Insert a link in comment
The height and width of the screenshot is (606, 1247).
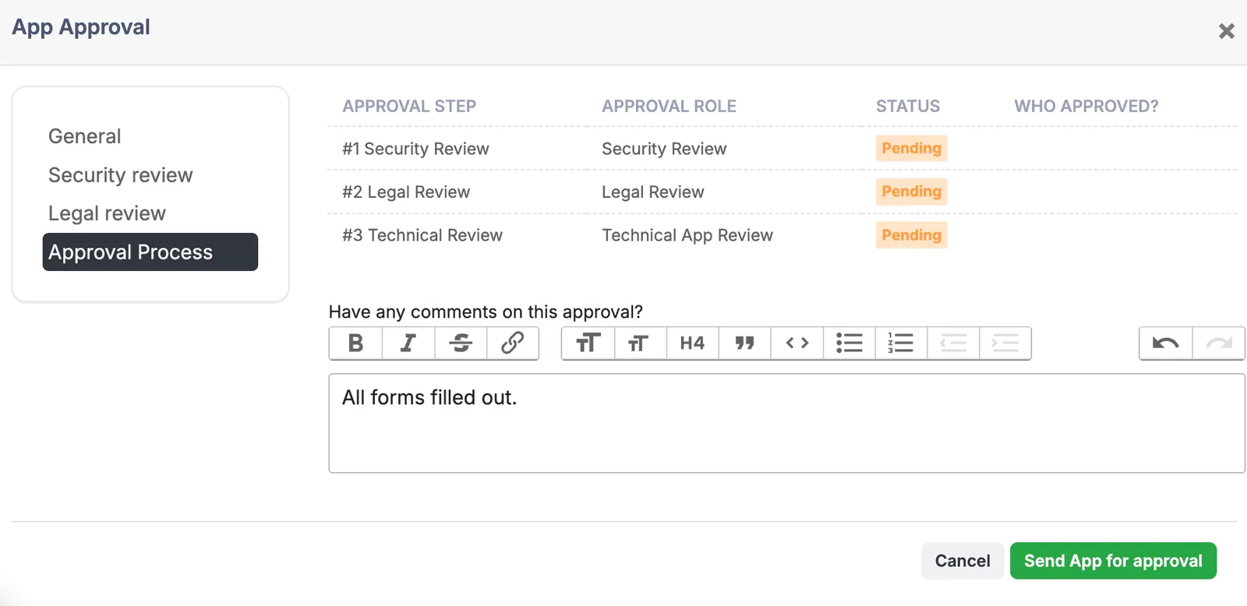(512, 343)
